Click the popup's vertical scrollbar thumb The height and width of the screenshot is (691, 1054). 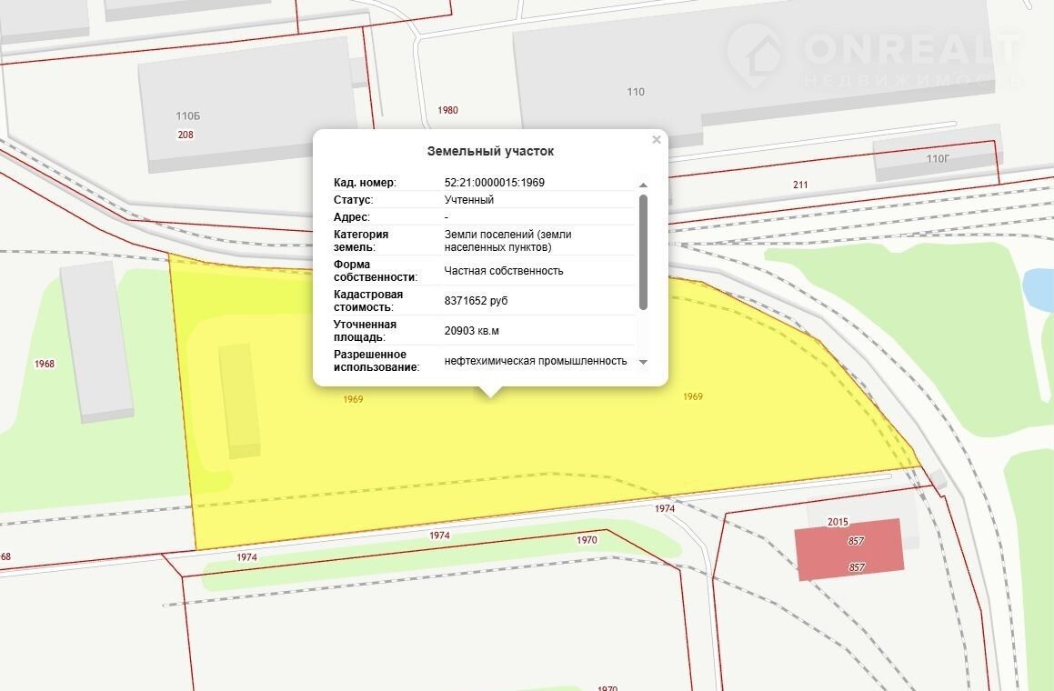click(643, 250)
